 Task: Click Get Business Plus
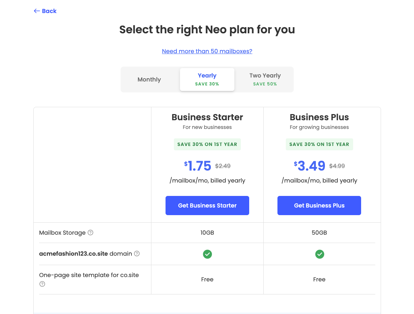click(x=319, y=205)
